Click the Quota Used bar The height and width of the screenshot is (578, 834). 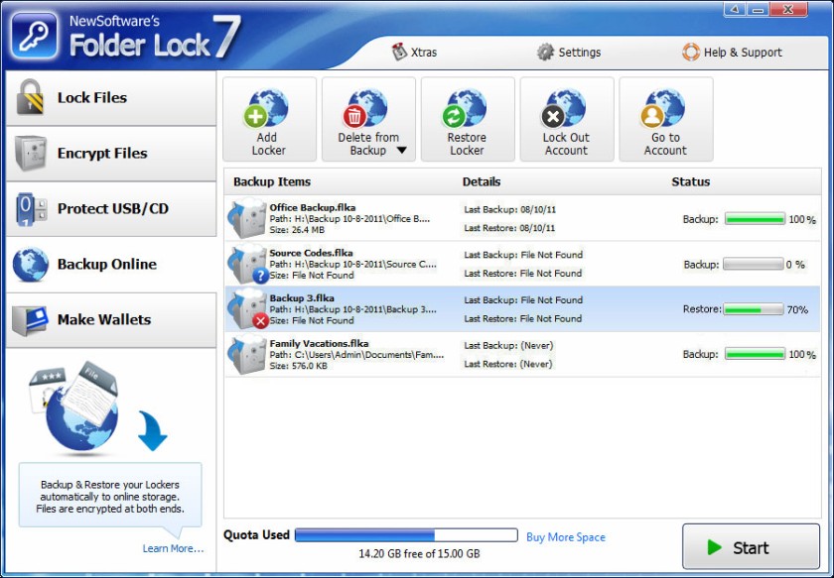point(406,535)
